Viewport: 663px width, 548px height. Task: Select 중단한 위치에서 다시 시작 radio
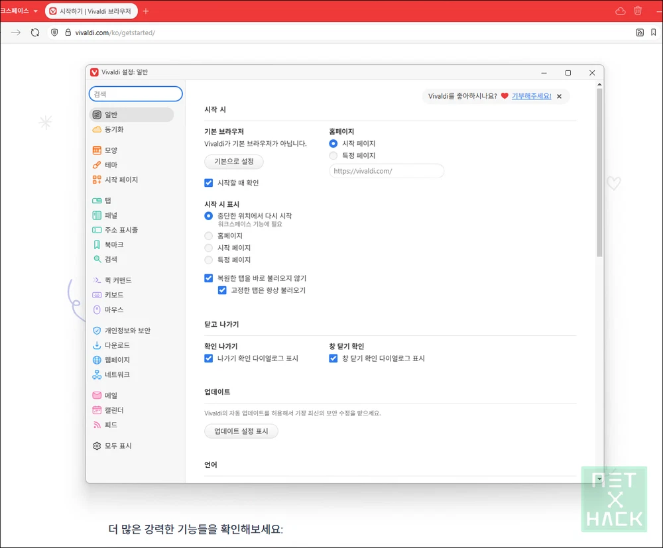pos(208,216)
